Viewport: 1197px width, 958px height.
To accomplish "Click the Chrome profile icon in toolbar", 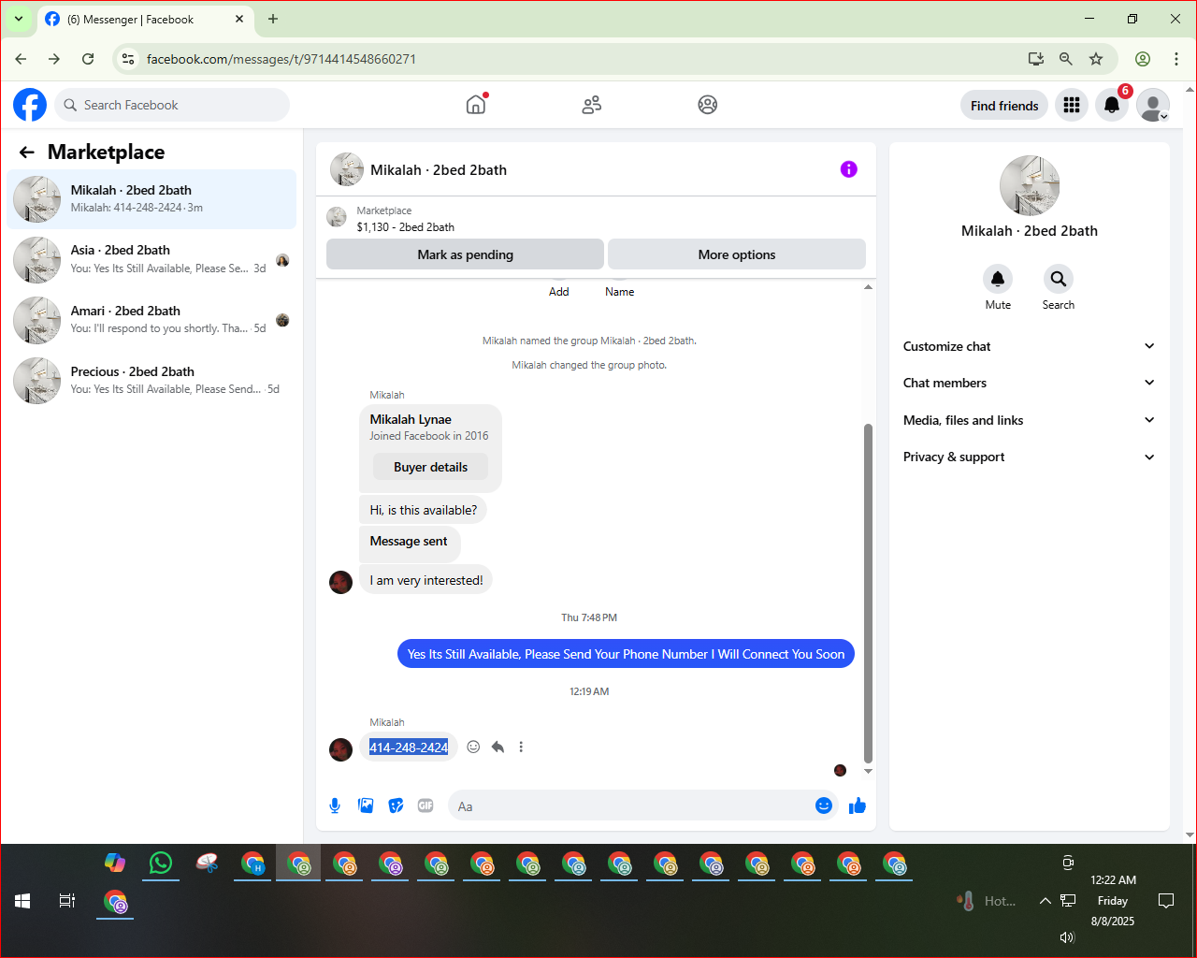I will tap(1143, 59).
